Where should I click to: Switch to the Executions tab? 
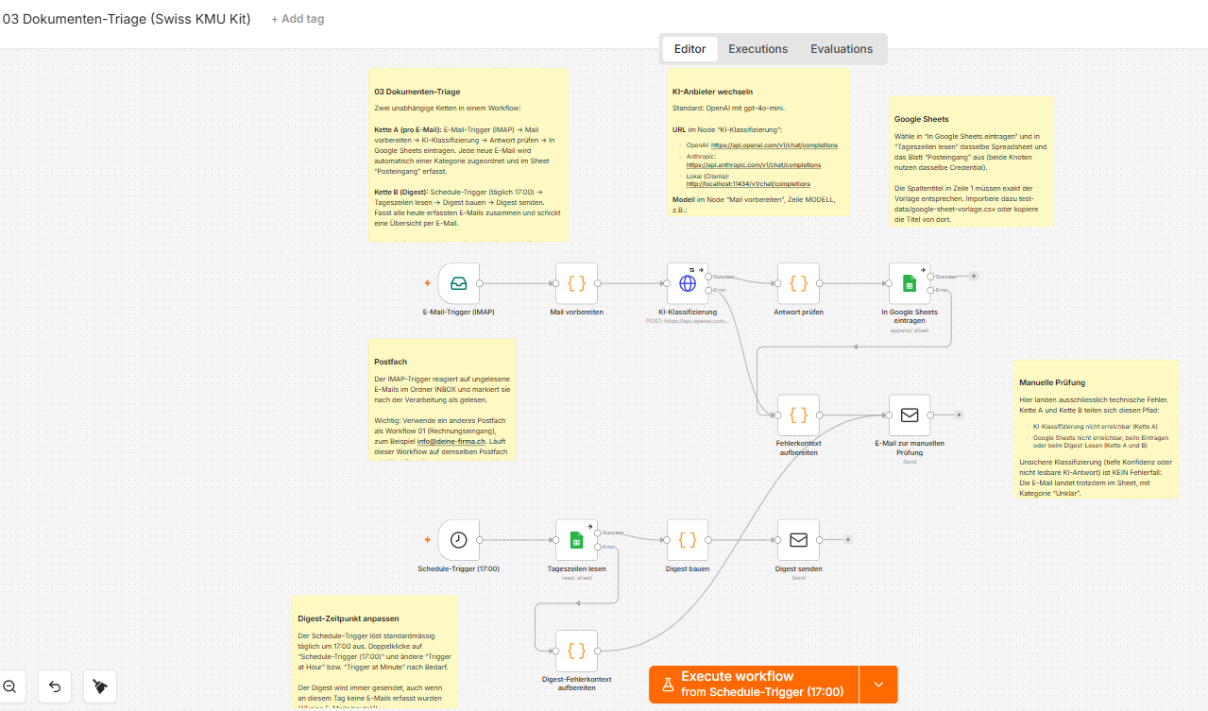[757, 49]
